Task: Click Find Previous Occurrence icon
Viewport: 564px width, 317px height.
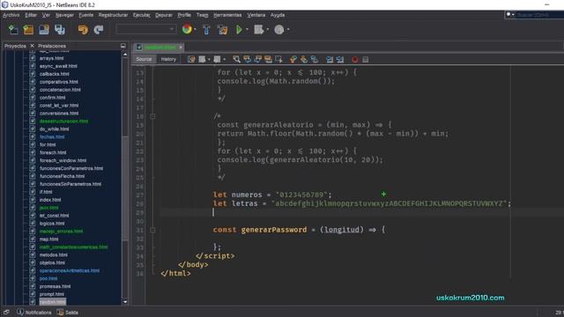Action: (247, 59)
